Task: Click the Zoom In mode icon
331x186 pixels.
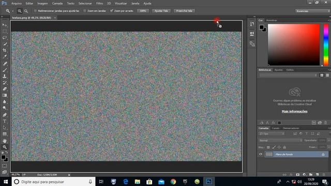Action: (20, 11)
